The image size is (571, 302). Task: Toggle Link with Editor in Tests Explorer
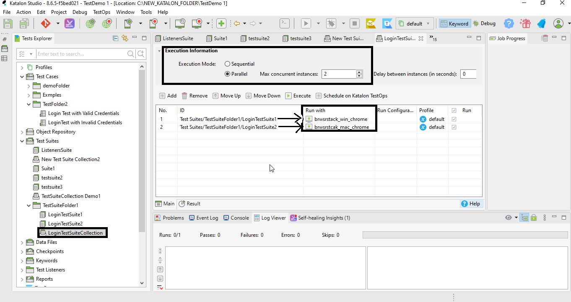tap(125, 38)
